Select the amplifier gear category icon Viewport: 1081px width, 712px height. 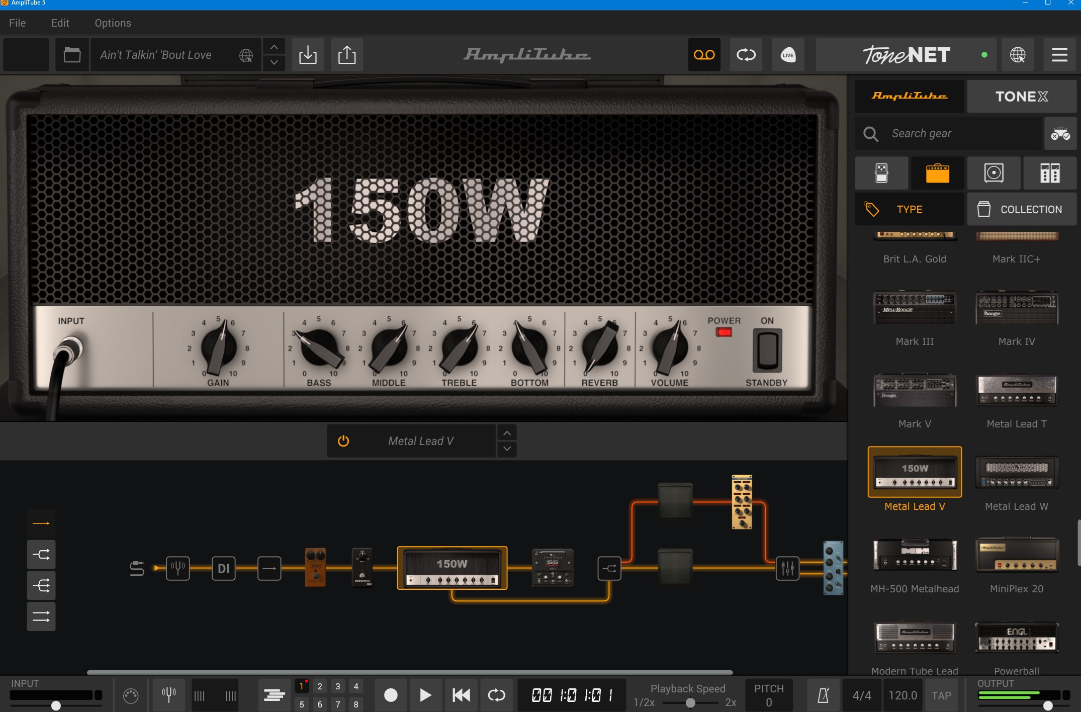coord(938,173)
